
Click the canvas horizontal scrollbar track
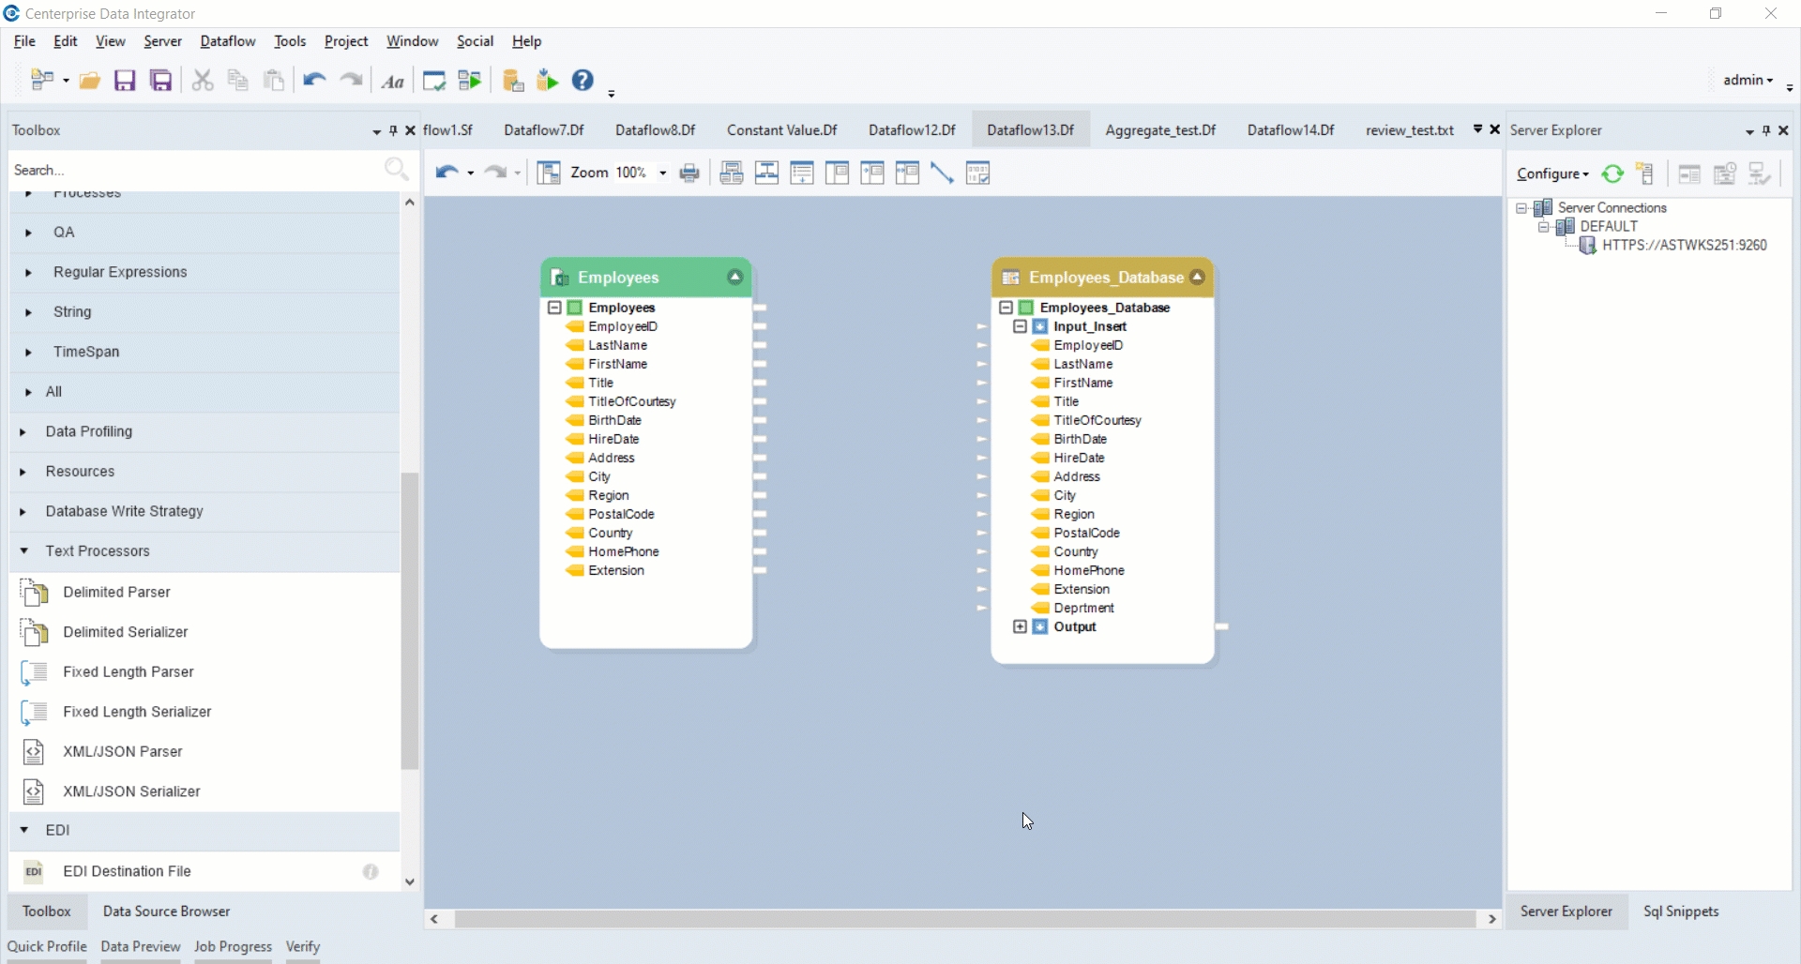click(964, 920)
